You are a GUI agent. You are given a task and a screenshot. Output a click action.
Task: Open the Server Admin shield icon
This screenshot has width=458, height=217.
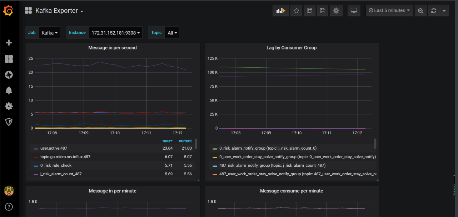9,122
